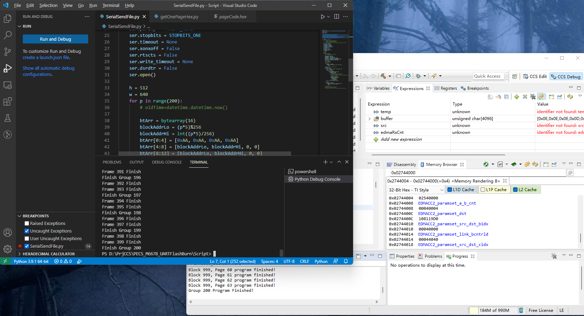Open VS Code notifications bell

click(x=346, y=261)
